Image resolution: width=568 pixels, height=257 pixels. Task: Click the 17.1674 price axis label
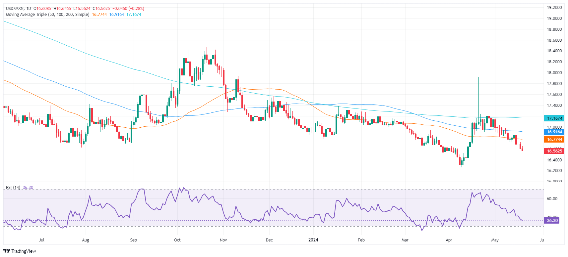pyautogui.click(x=554, y=118)
